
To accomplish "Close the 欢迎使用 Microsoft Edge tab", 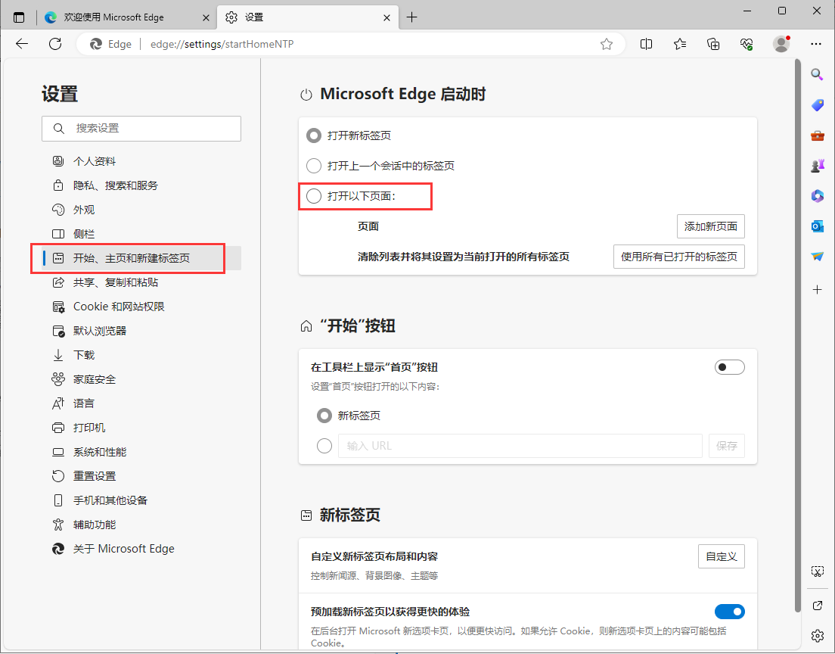I will pos(206,17).
